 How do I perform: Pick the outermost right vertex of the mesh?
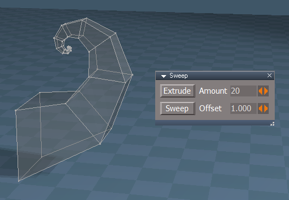[x=132, y=75]
